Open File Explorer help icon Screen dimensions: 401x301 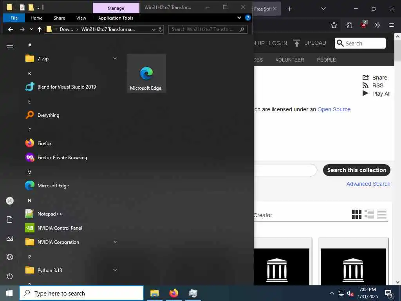coord(247,18)
